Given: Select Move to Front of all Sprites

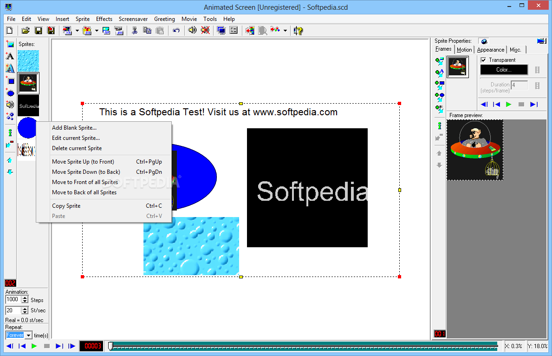Looking at the screenshot, I should [x=104, y=182].
